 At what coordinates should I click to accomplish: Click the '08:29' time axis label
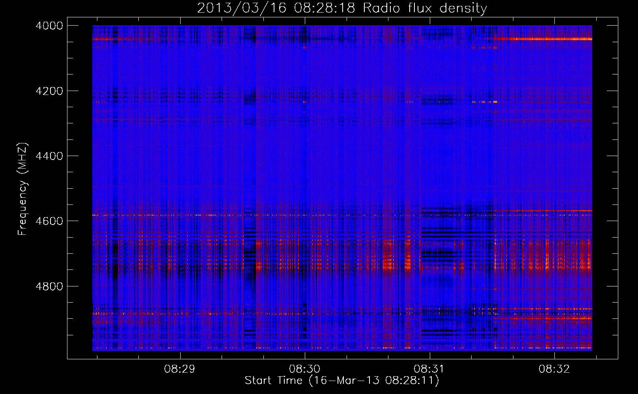tap(180, 369)
